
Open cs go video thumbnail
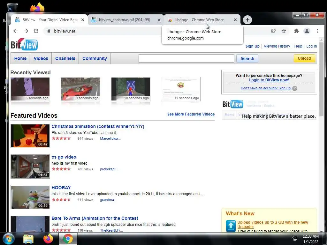[x=30, y=167]
